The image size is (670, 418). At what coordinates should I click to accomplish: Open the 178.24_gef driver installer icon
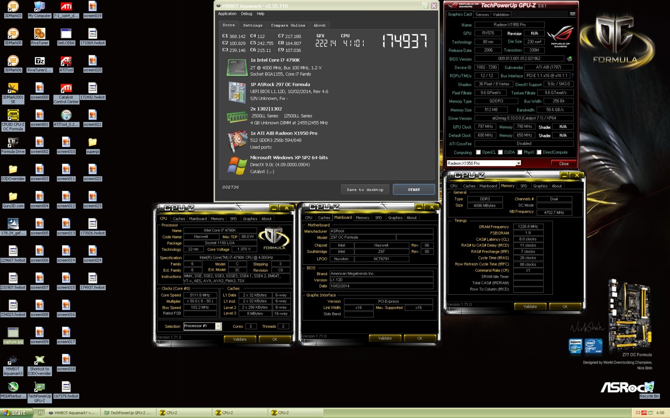click(x=13, y=227)
